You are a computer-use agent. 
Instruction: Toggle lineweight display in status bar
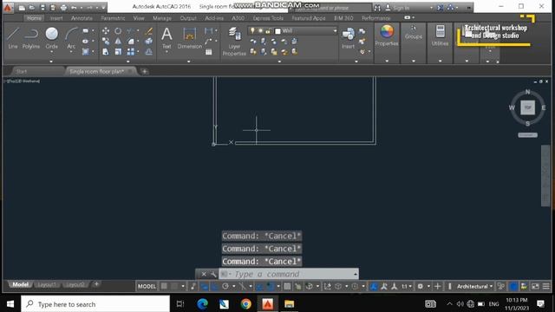287,286
